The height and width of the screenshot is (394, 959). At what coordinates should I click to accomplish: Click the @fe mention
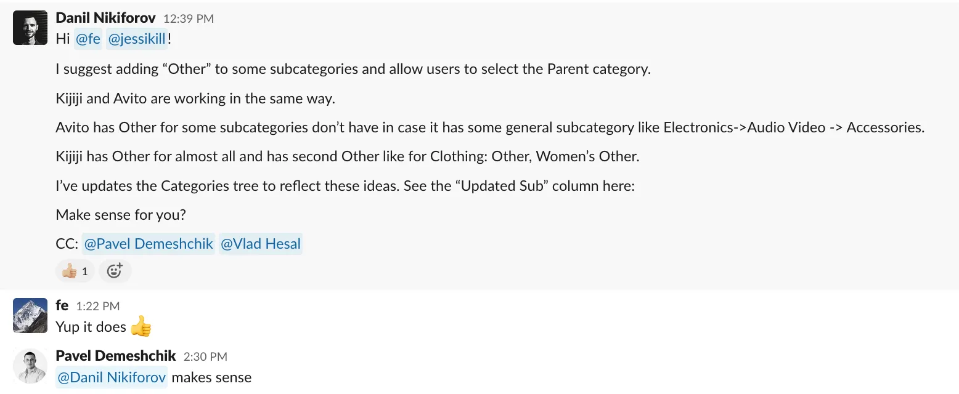coord(88,39)
